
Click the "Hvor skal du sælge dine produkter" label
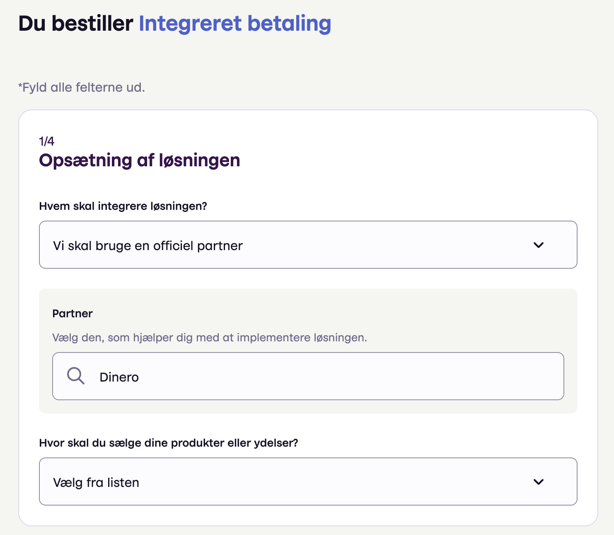169,443
